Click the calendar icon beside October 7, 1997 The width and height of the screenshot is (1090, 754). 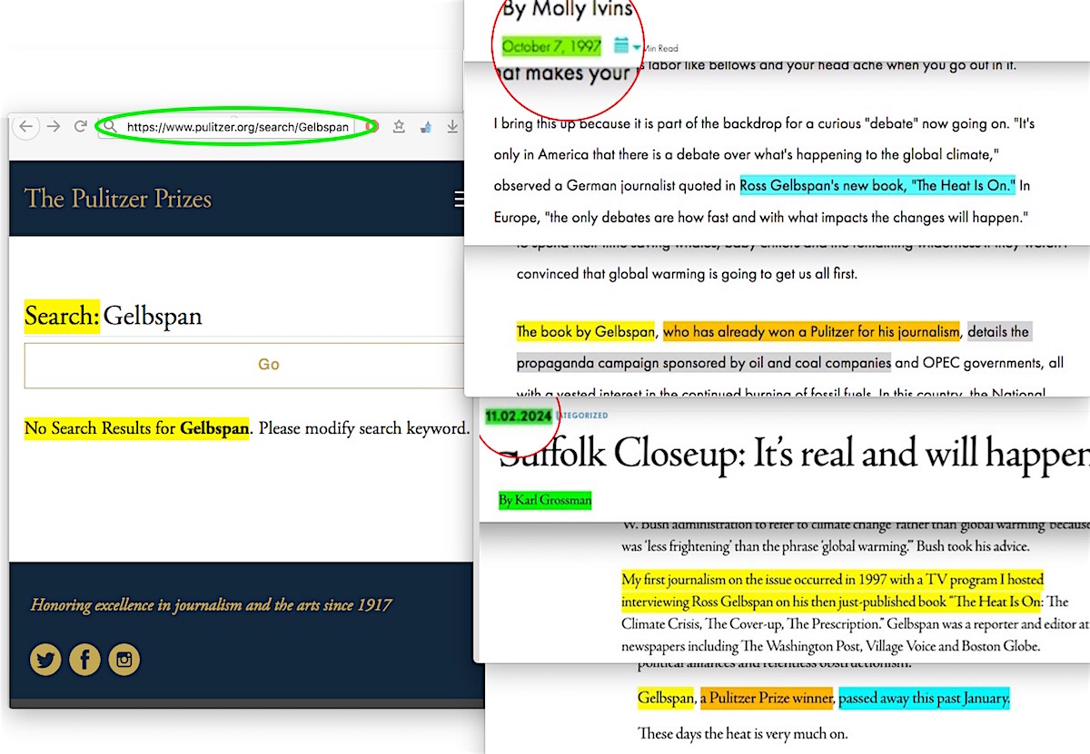pos(621,44)
